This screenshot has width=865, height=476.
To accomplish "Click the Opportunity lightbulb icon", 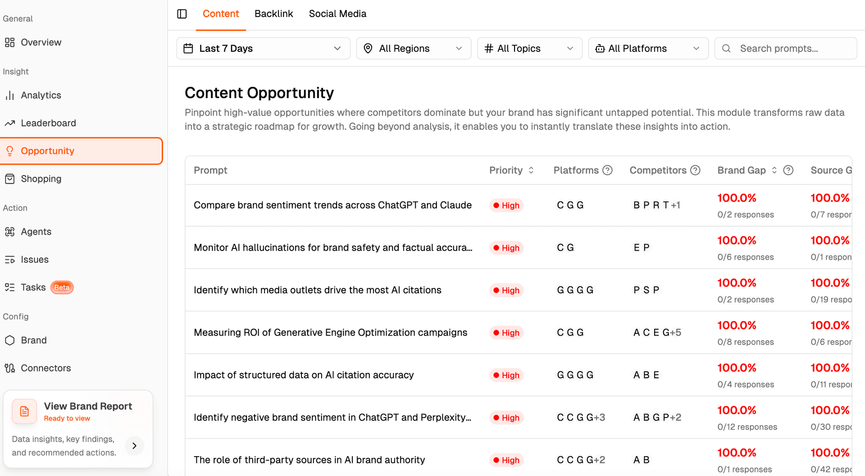I will pyautogui.click(x=10, y=151).
